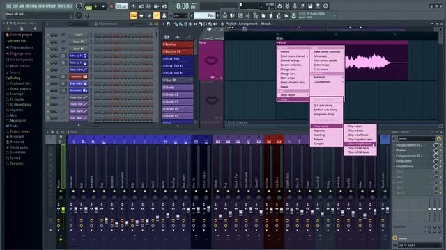Expand the Automate submenu
This screenshot has height=250, width=446.
327,77
